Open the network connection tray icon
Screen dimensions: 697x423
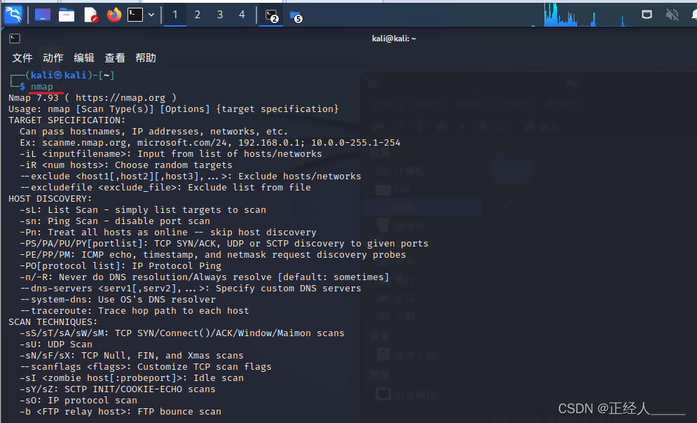(x=647, y=15)
